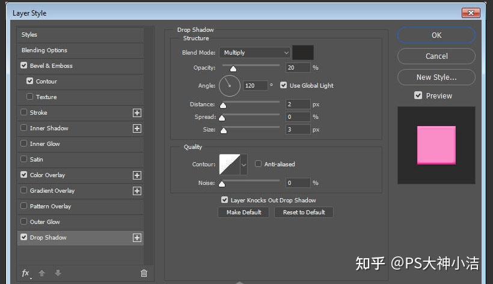The width and height of the screenshot is (493, 284).
Task: Turn on the Inner Shadow checkbox
Action: (x=23, y=128)
